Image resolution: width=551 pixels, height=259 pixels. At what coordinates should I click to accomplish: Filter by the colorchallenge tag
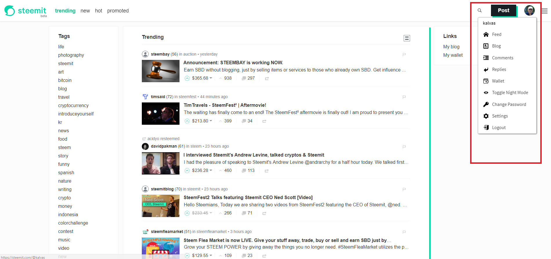tap(73, 223)
